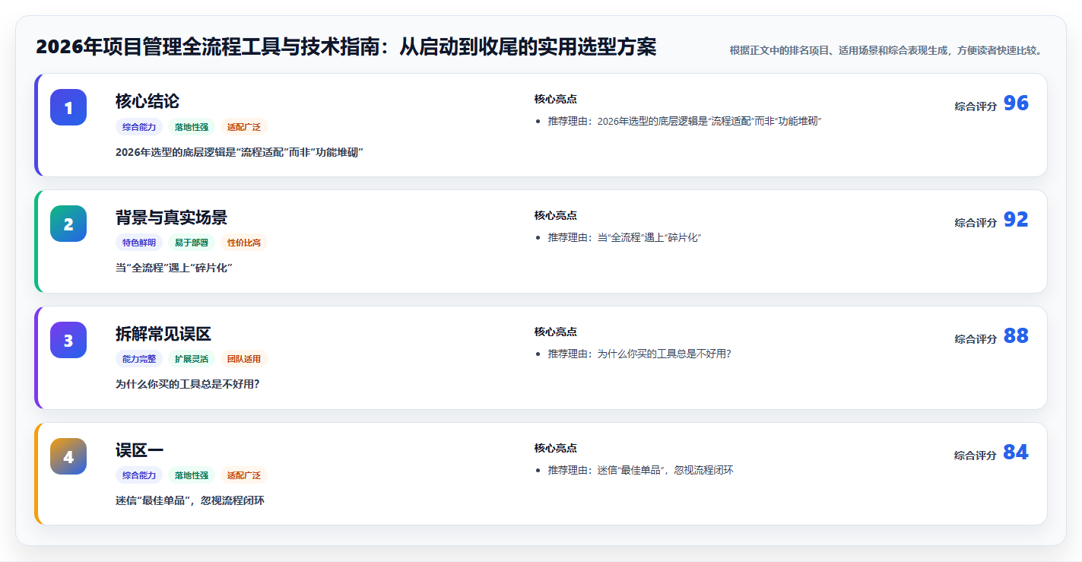Screen dimensions: 1082x562
Task: Click the bullet 推荐理由：为什么你买的工具总是不好用
Action: coord(639,354)
